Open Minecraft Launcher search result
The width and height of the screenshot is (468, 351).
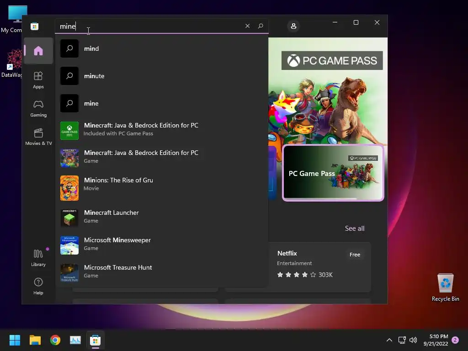tap(162, 218)
